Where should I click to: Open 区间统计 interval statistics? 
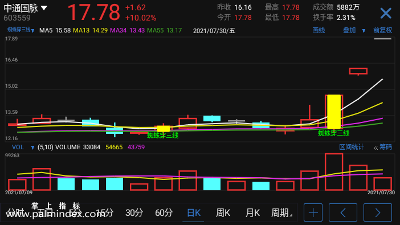(351, 147)
